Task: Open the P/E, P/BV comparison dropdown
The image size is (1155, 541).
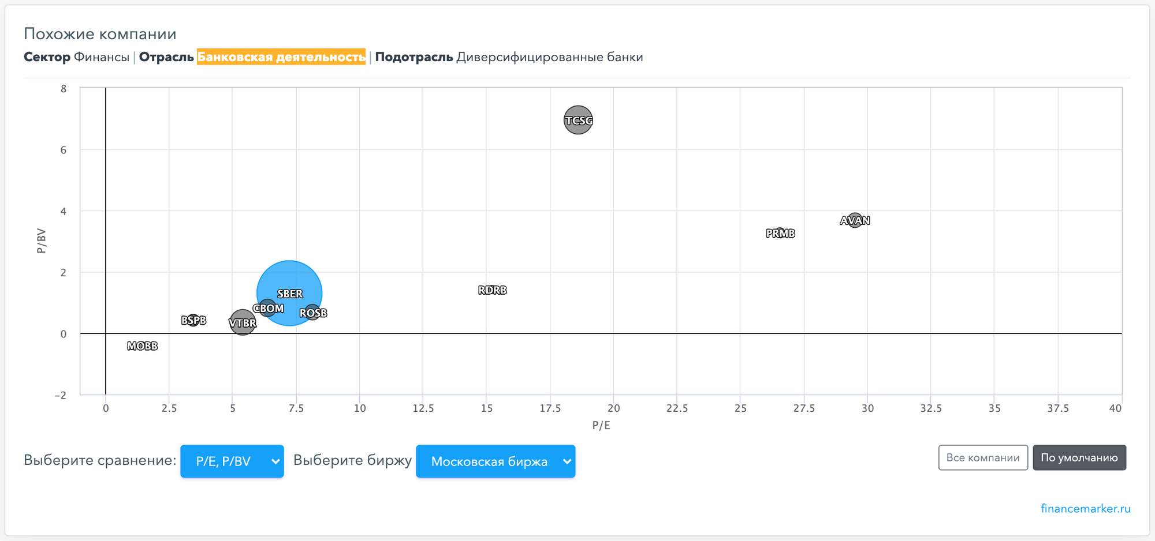Action: 232,461
